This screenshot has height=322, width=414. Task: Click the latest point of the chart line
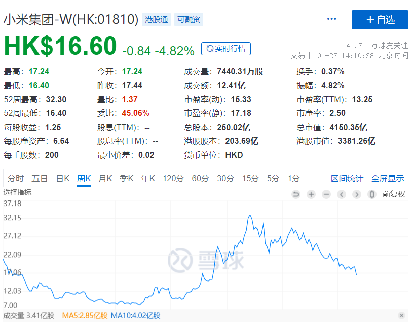click(x=356, y=275)
